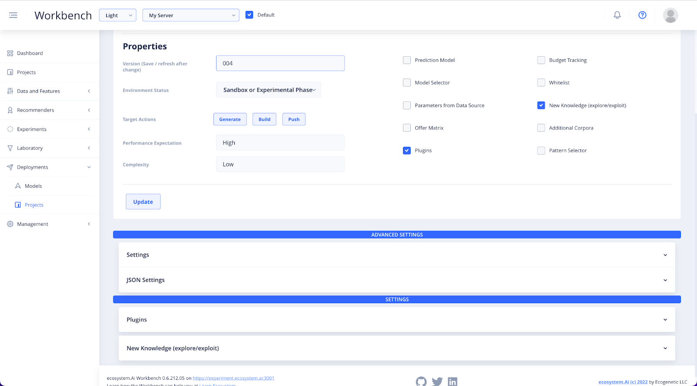697x386 pixels.
Task: Open the ecosystem.Ai (c) 2022 link
Action: tap(623, 382)
